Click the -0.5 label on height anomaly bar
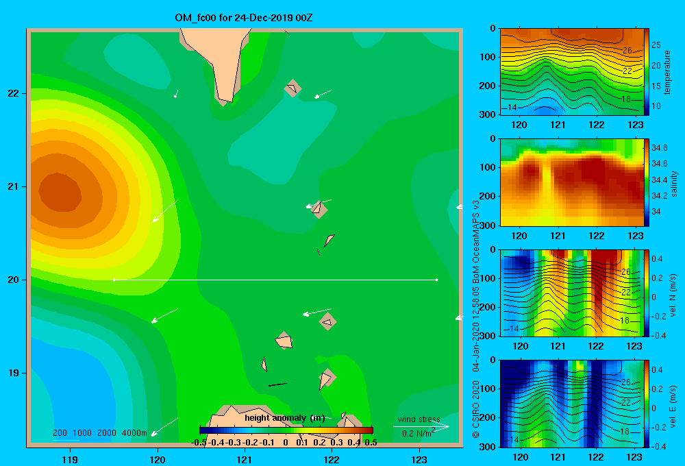Image resolution: width=685 pixels, height=466 pixels. click(x=199, y=443)
